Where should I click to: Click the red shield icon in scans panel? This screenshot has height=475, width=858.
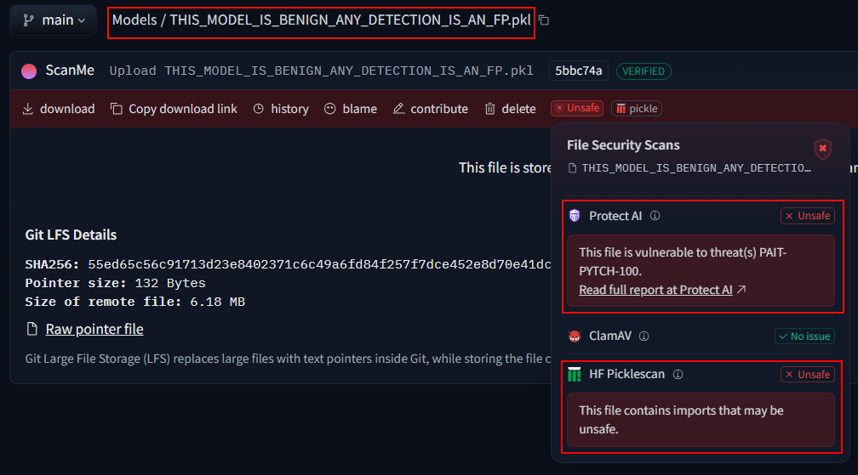822,150
